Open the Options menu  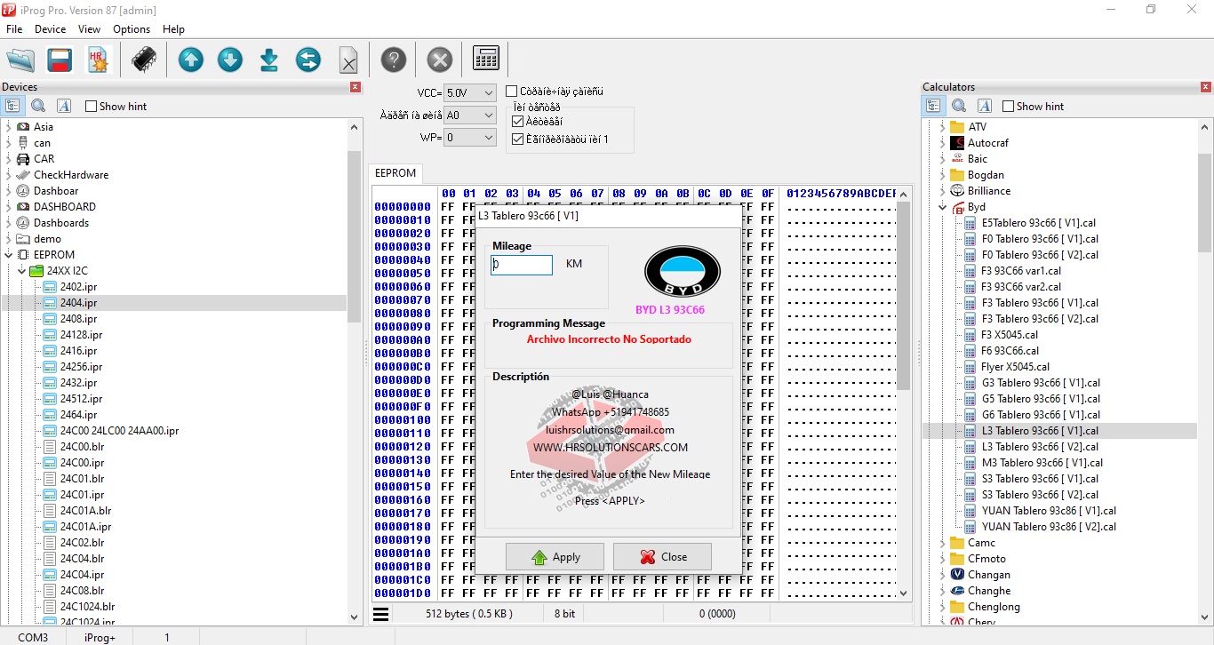coord(132,29)
